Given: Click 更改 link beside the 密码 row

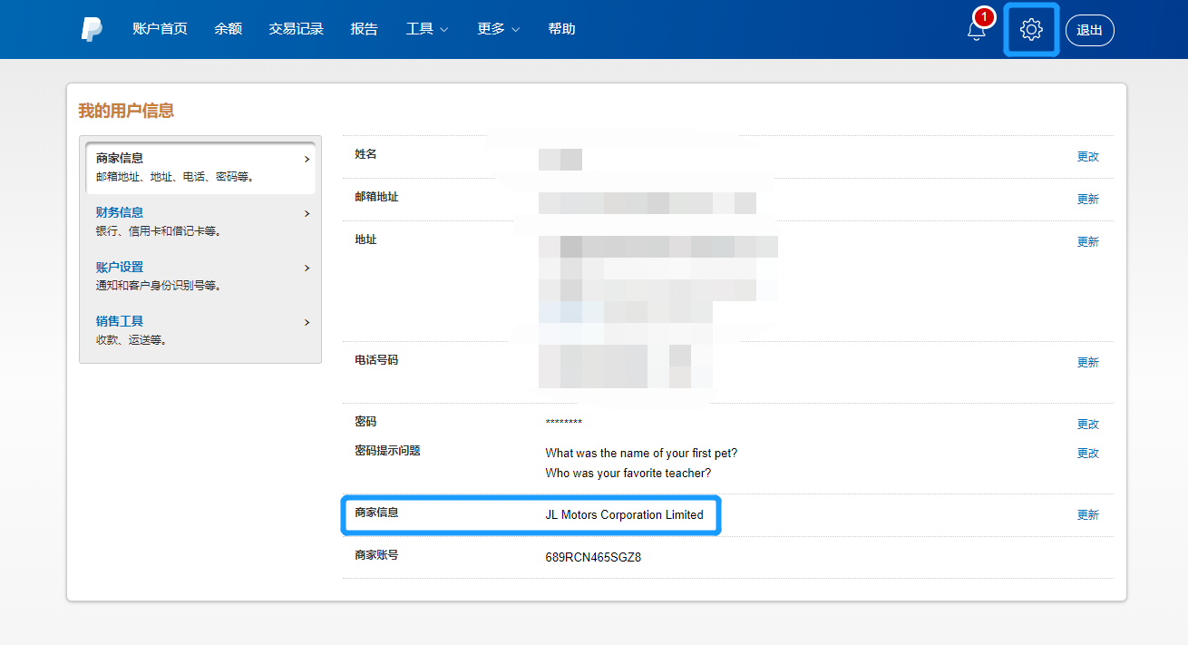Looking at the screenshot, I should (1087, 425).
